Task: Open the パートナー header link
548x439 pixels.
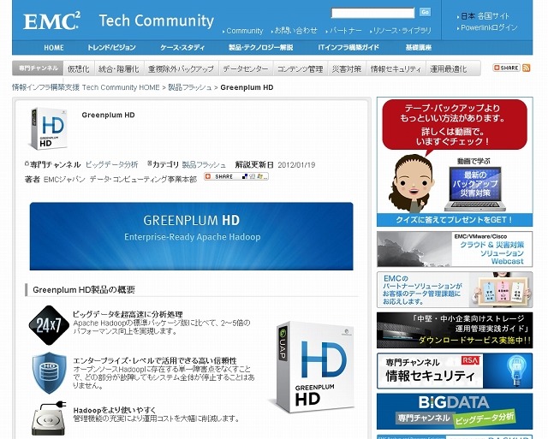Action: 345,31
